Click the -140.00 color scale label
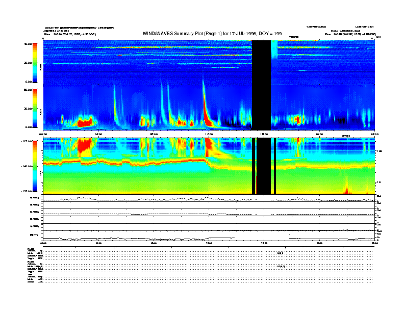Screen dimensions: 404x312 (27, 166)
